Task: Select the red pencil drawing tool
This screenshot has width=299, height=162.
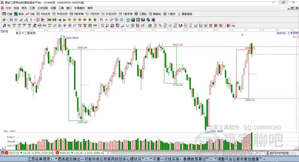Action: tap(4, 25)
